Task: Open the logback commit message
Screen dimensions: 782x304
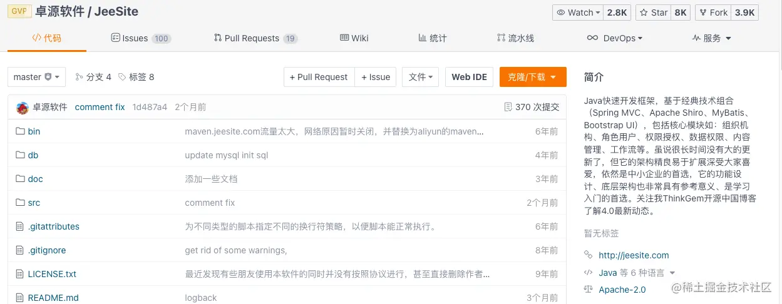Action: (201, 298)
